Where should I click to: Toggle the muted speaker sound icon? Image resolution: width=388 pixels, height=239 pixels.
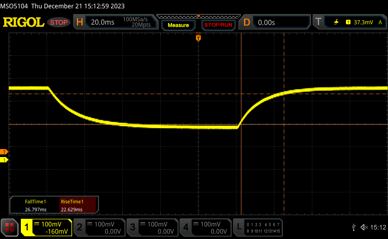click(x=364, y=227)
